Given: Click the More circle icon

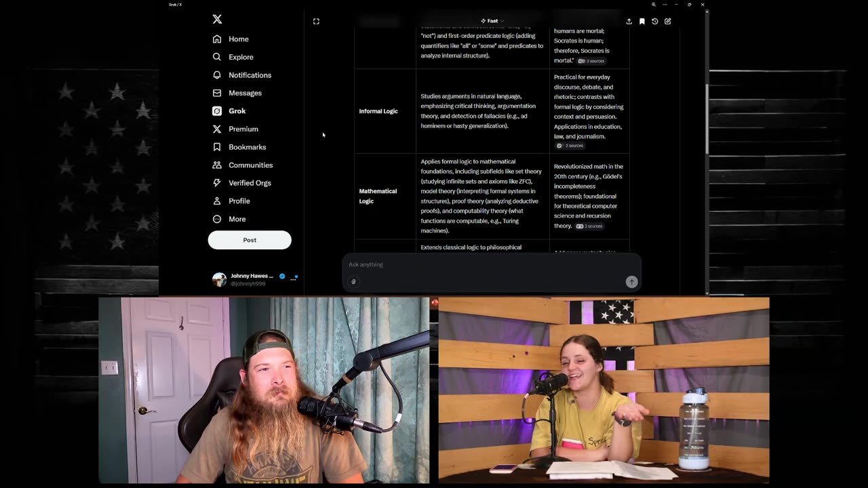Looking at the screenshot, I should point(217,219).
